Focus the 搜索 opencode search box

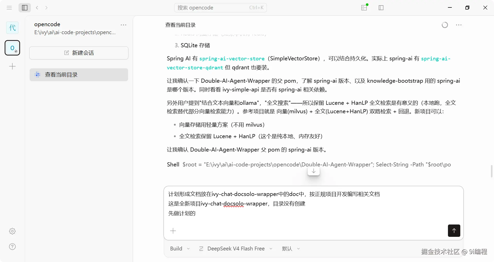(220, 8)
